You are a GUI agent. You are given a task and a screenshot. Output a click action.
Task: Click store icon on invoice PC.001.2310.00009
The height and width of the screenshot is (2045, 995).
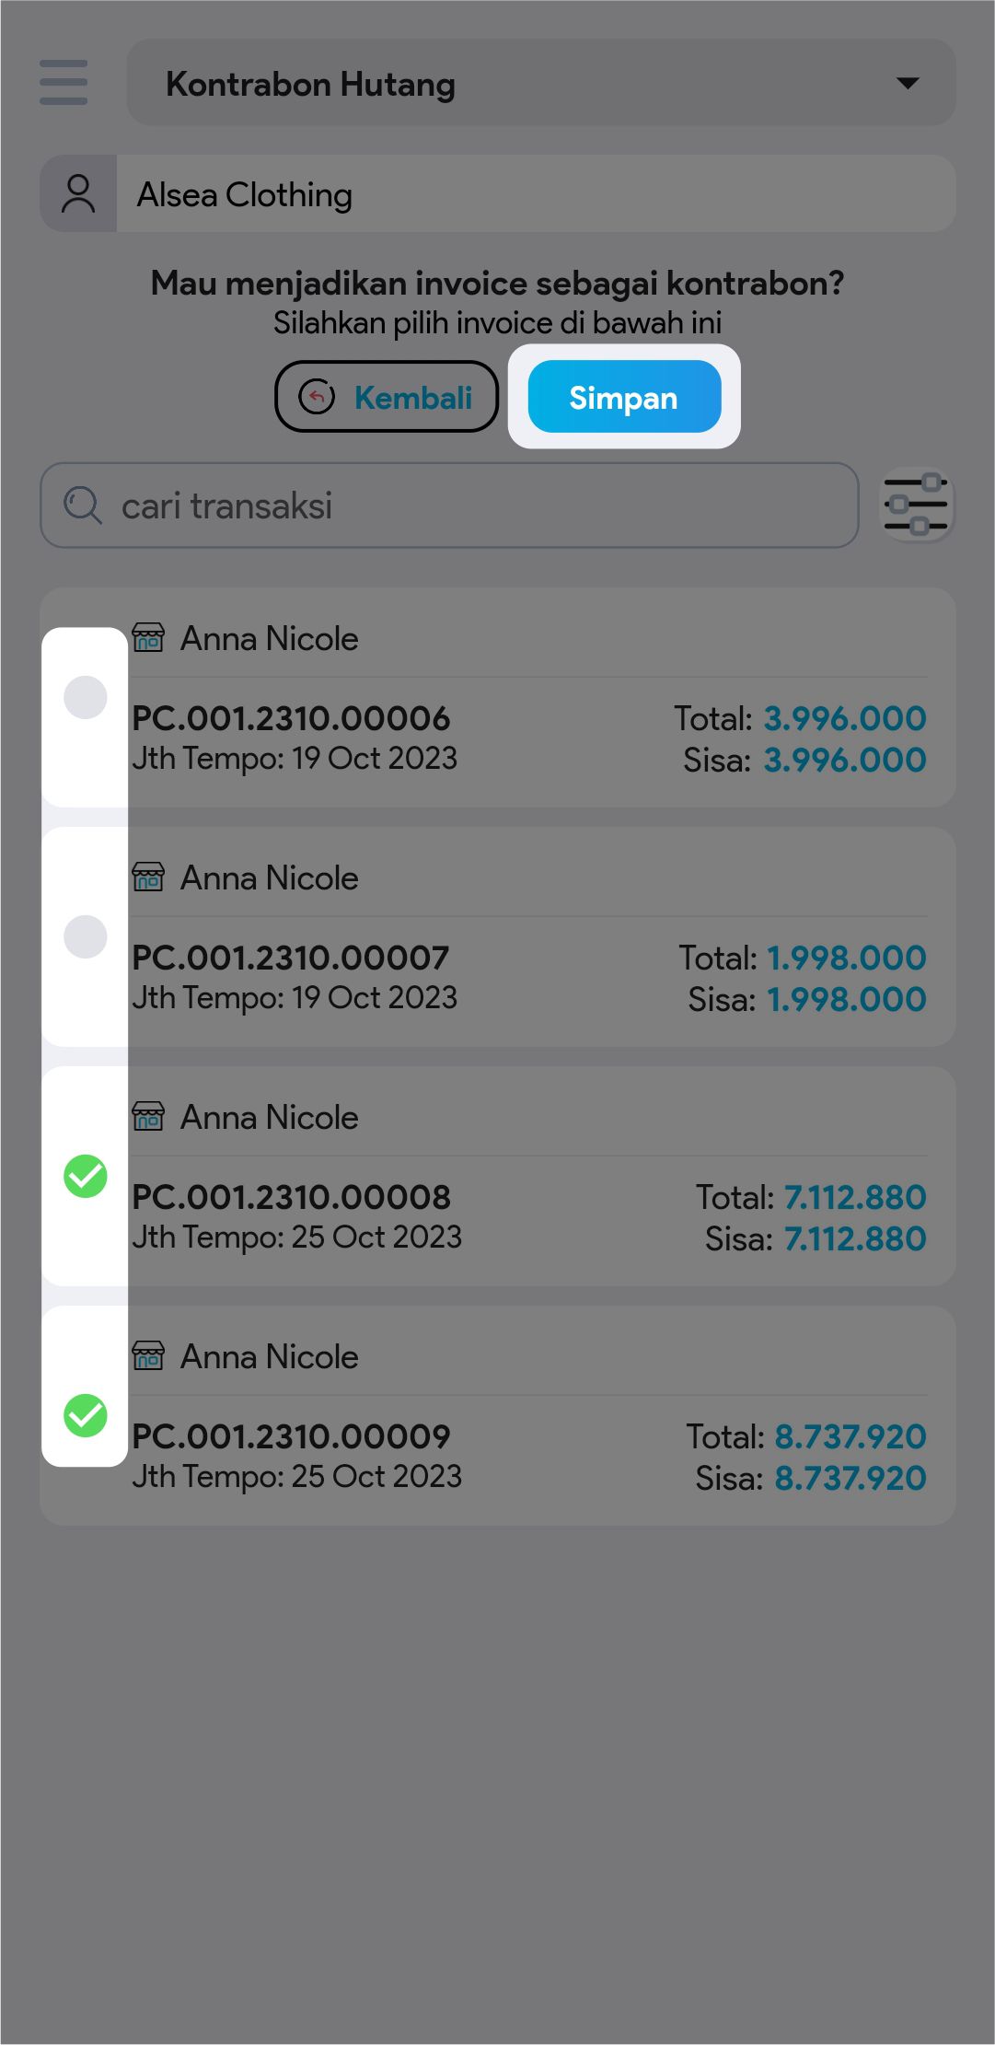click(148, 1355)
